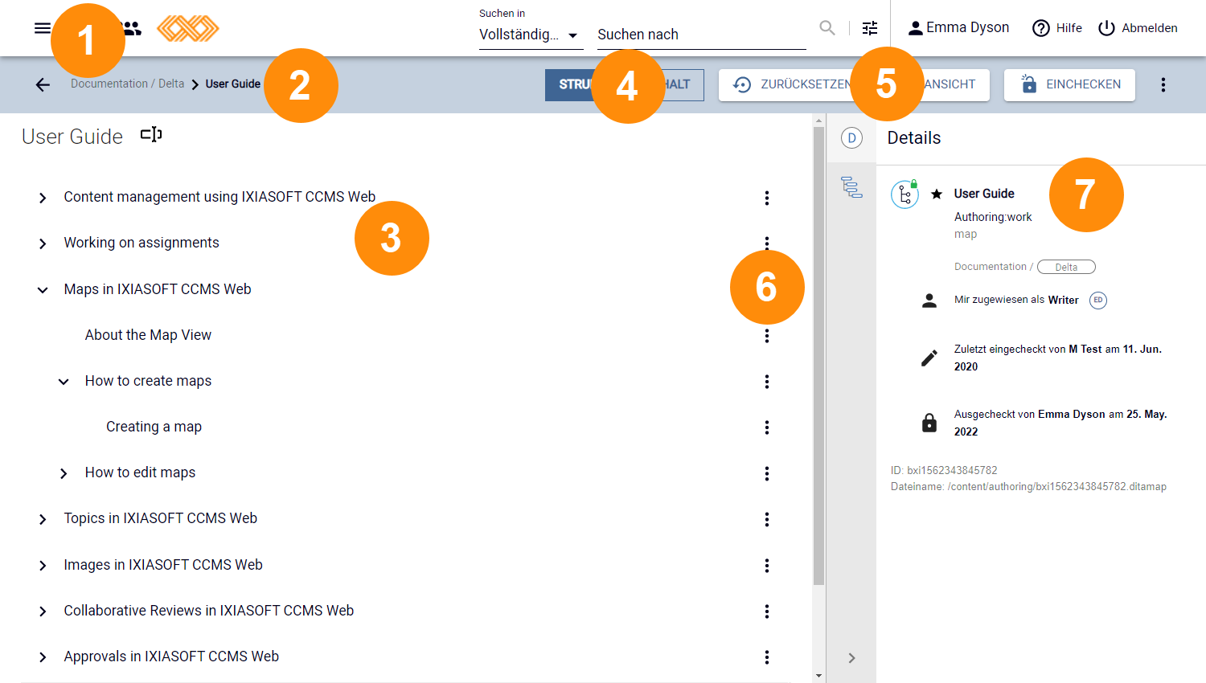Open the hamburger main menu
The image size is (1206, 683).
42,28
